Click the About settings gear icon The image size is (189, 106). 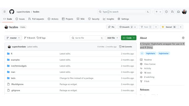183,38
